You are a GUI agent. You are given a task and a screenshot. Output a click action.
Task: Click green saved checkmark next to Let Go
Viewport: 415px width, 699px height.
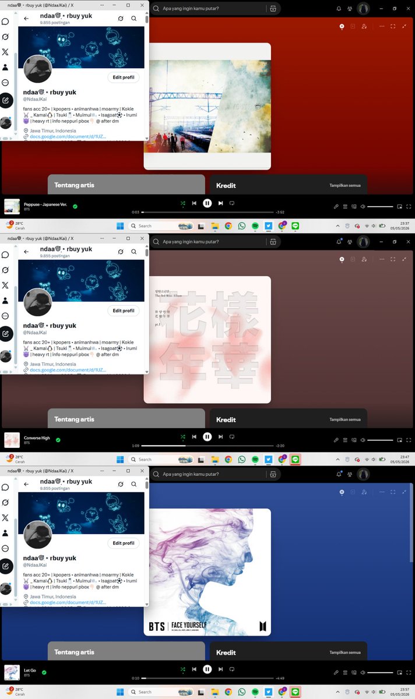tap(44, 672)
